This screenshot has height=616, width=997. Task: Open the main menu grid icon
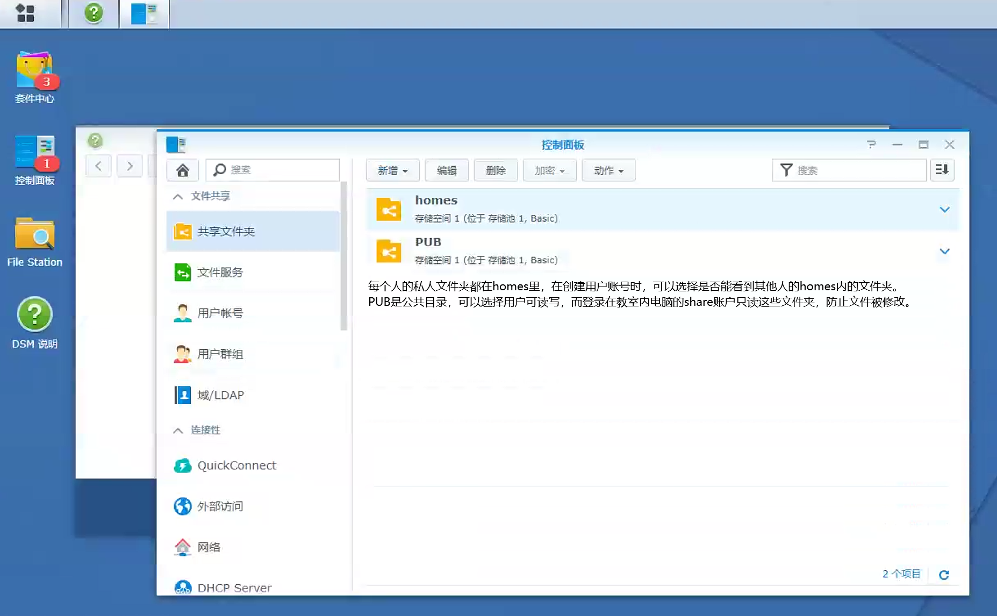[x=25, y=13]
